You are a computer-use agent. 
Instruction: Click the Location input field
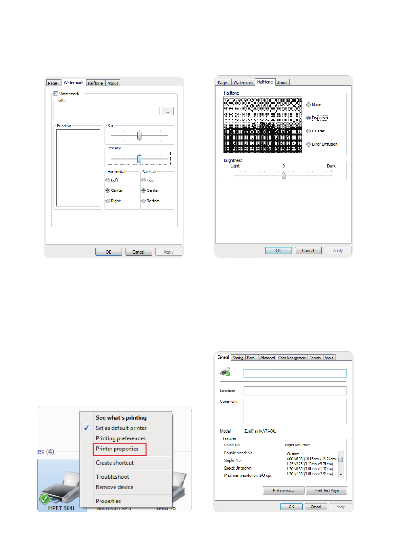(295, 391)
